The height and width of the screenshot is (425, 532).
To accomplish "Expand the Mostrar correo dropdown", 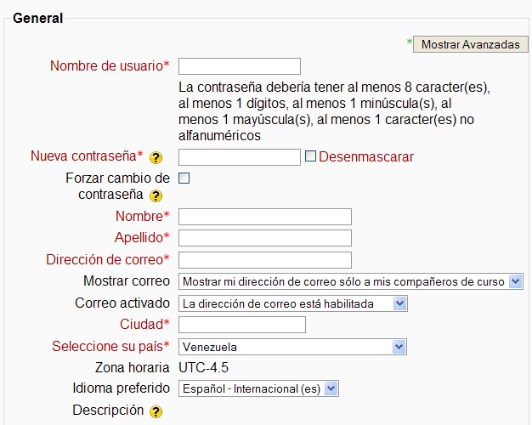I will coord(350,281).
